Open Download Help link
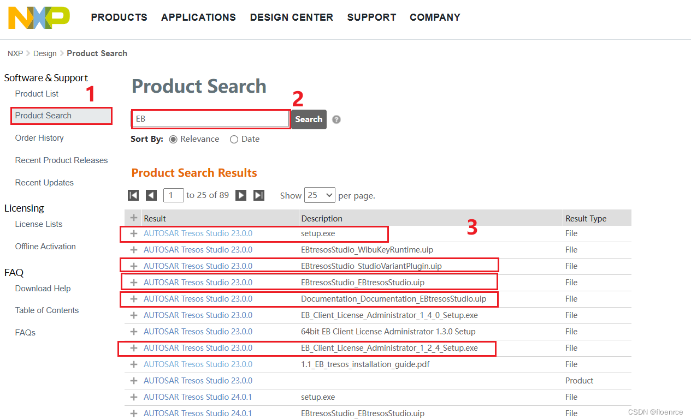The width and height of the screenshot is (691, 420). (x=43, y=289)
